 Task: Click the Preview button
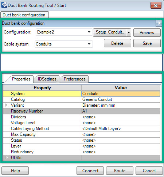147,32
